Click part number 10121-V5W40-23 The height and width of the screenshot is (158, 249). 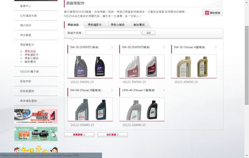[82, 125]
